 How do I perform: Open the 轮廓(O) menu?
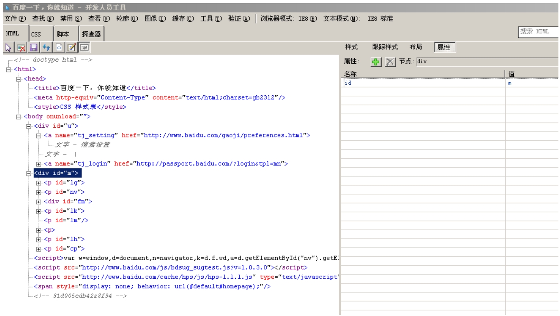point(127,19)
